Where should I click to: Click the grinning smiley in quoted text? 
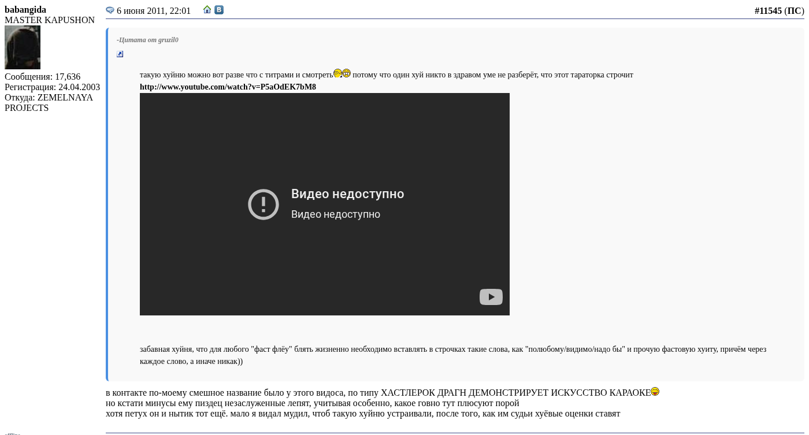pyautogui.click(x=347, y=73)
